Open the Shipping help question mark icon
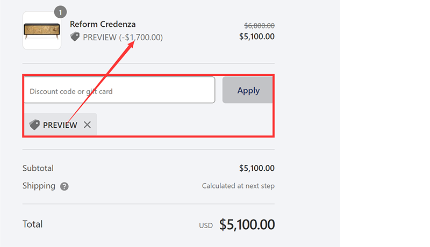The height and width of the screenshot is (247, 430). (64, 186)
